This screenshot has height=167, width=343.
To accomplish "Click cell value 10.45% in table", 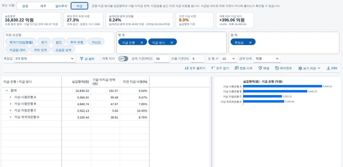I will [x=135, y=111].
